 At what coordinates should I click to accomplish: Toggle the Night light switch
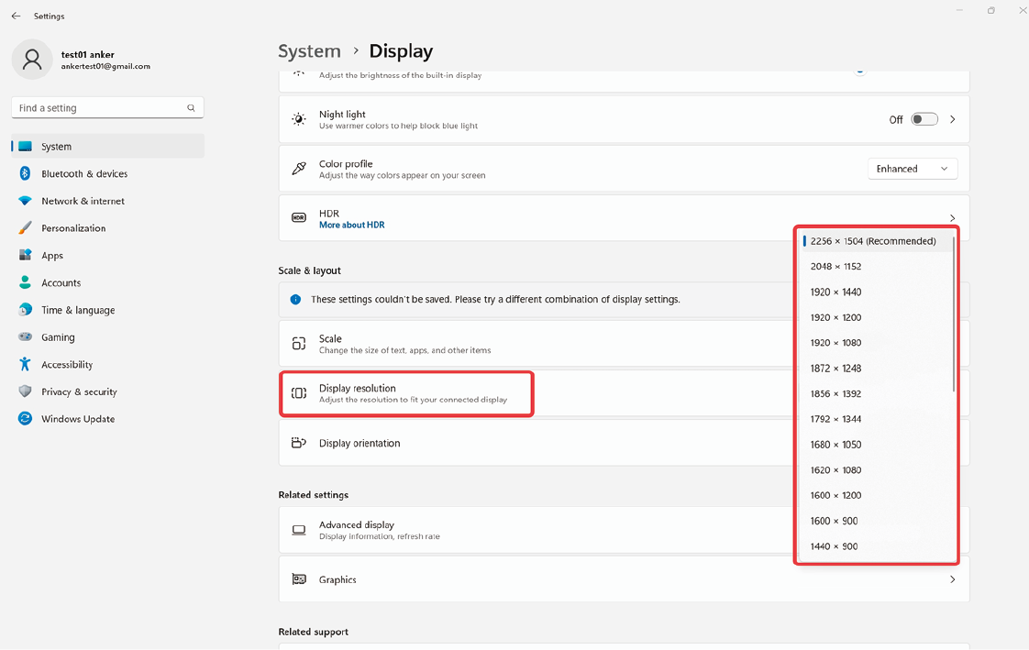point(924,119)
